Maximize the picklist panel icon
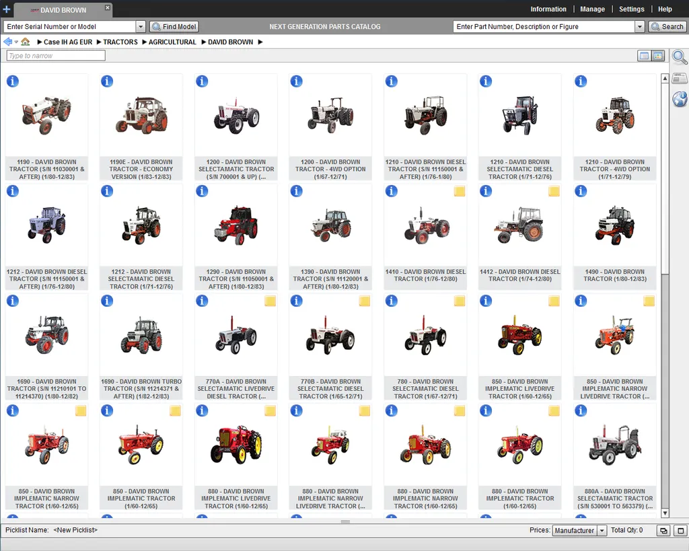The height and width of the screenshot is (551, 689). [680, 530]
